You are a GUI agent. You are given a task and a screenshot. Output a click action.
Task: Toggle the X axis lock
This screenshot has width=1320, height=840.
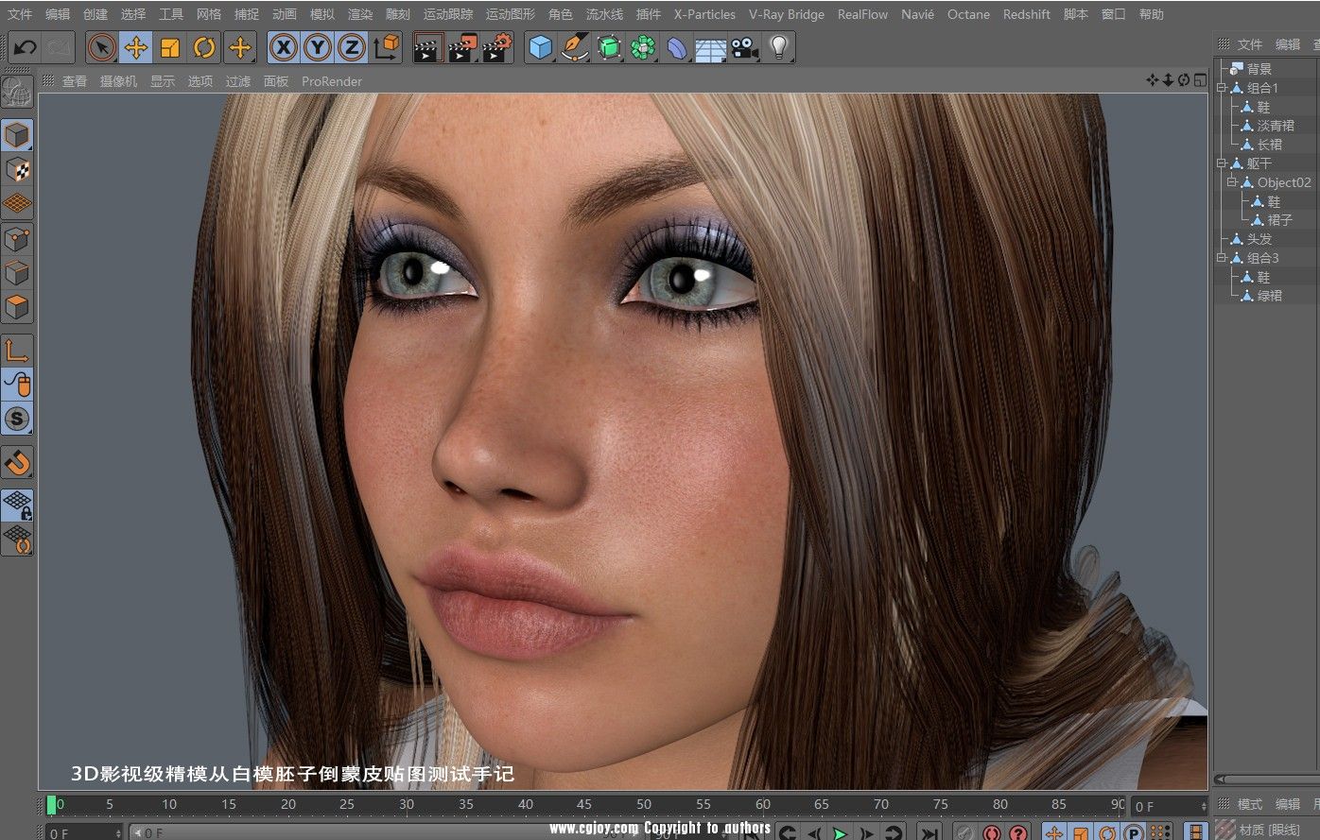(x=284, y=47)
